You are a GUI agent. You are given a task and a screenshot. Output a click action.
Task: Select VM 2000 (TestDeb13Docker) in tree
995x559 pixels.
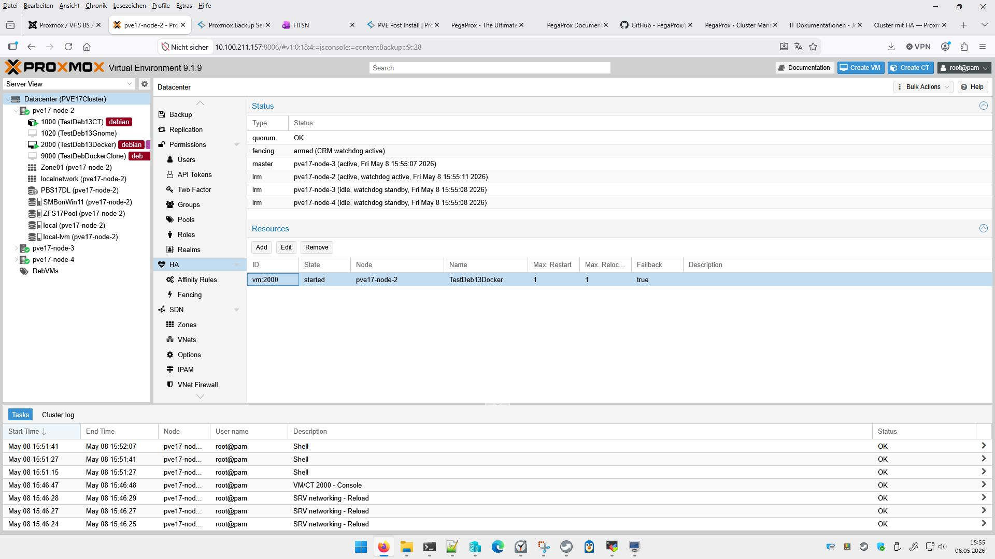pyautogui.click(x=78, y=144)
